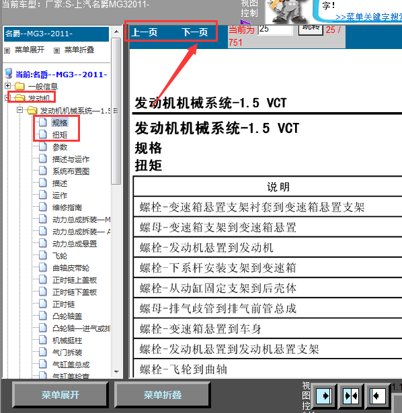Click the page icon next to 扭矩
The height and width of the screenshot is (413, 402).
43,134
